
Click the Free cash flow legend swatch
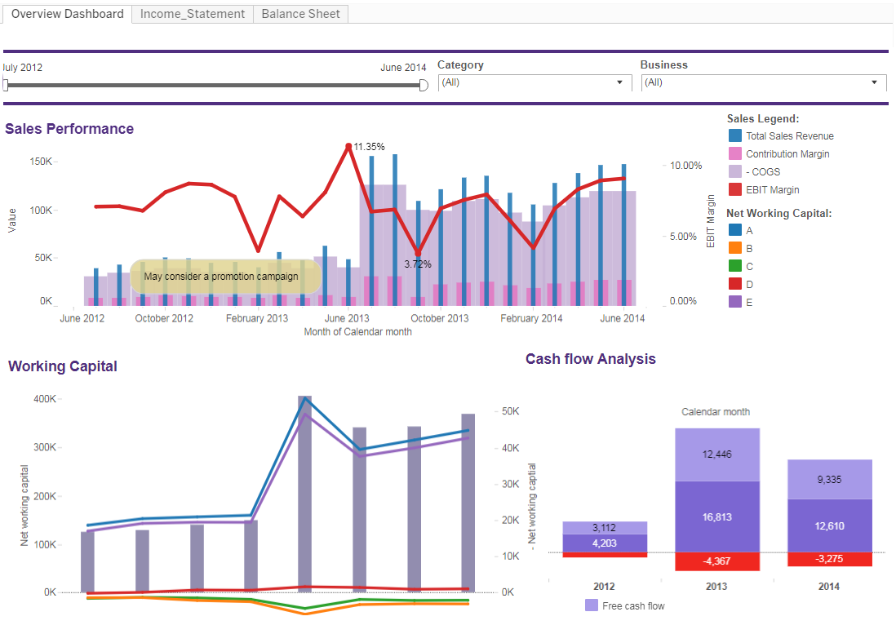(x=592, y=606)
